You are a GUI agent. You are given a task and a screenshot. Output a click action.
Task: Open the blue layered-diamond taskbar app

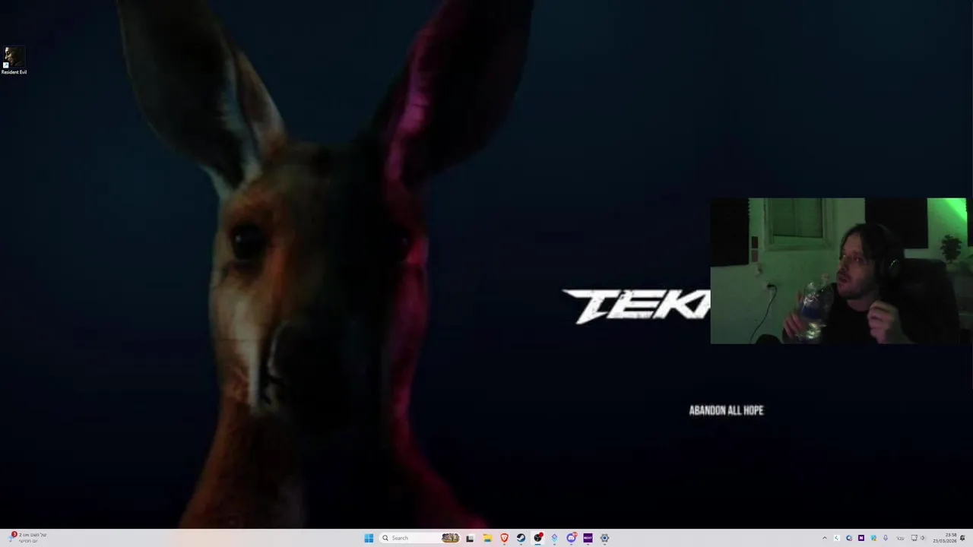tap(554, 538)
